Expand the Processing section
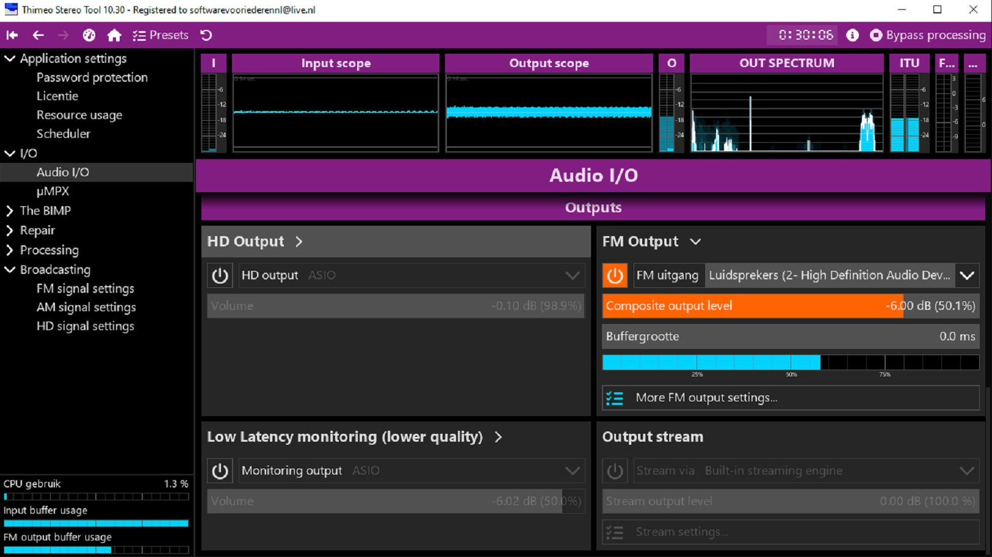 (x=10, y=250)
